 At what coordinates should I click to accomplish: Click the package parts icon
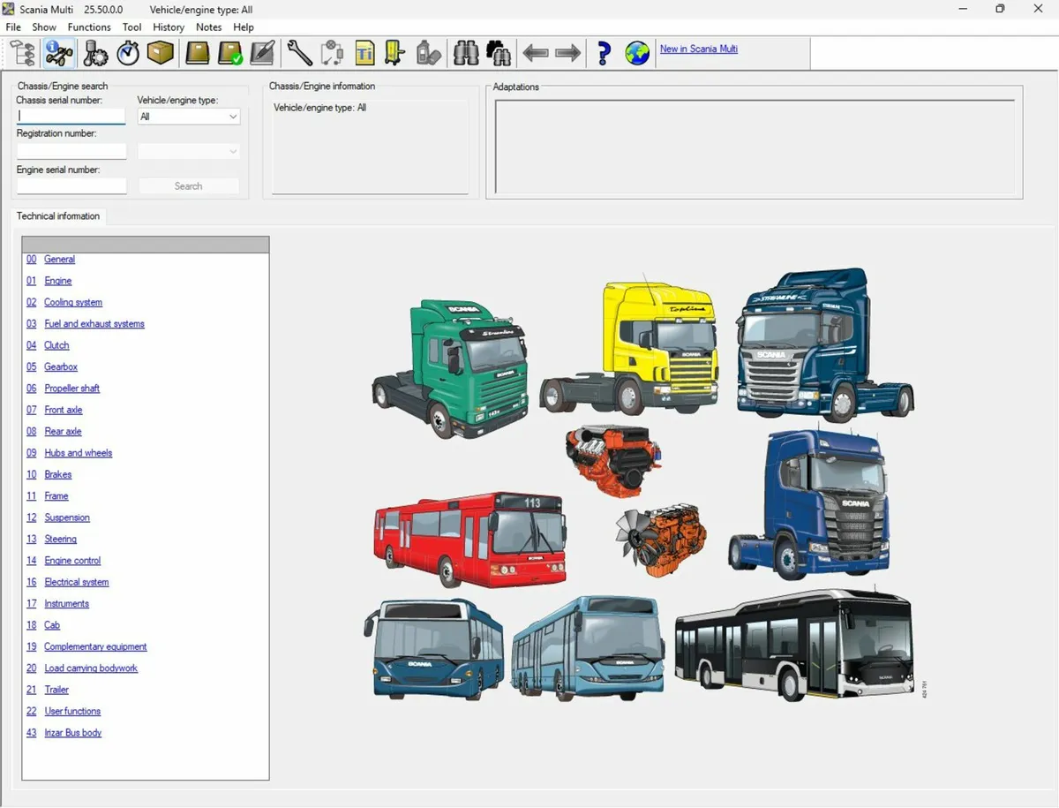[x=159, y=53]
